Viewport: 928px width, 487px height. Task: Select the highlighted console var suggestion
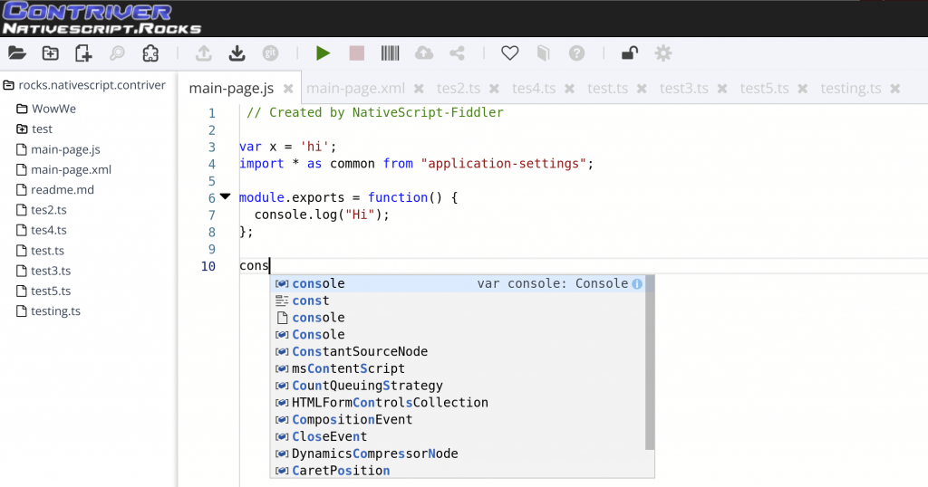[x=458, y=283]
